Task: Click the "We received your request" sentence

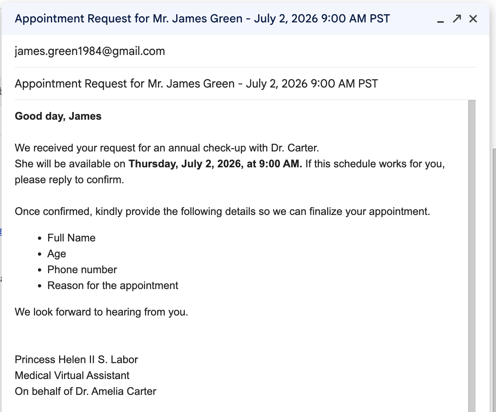Action: click(167, 148)
